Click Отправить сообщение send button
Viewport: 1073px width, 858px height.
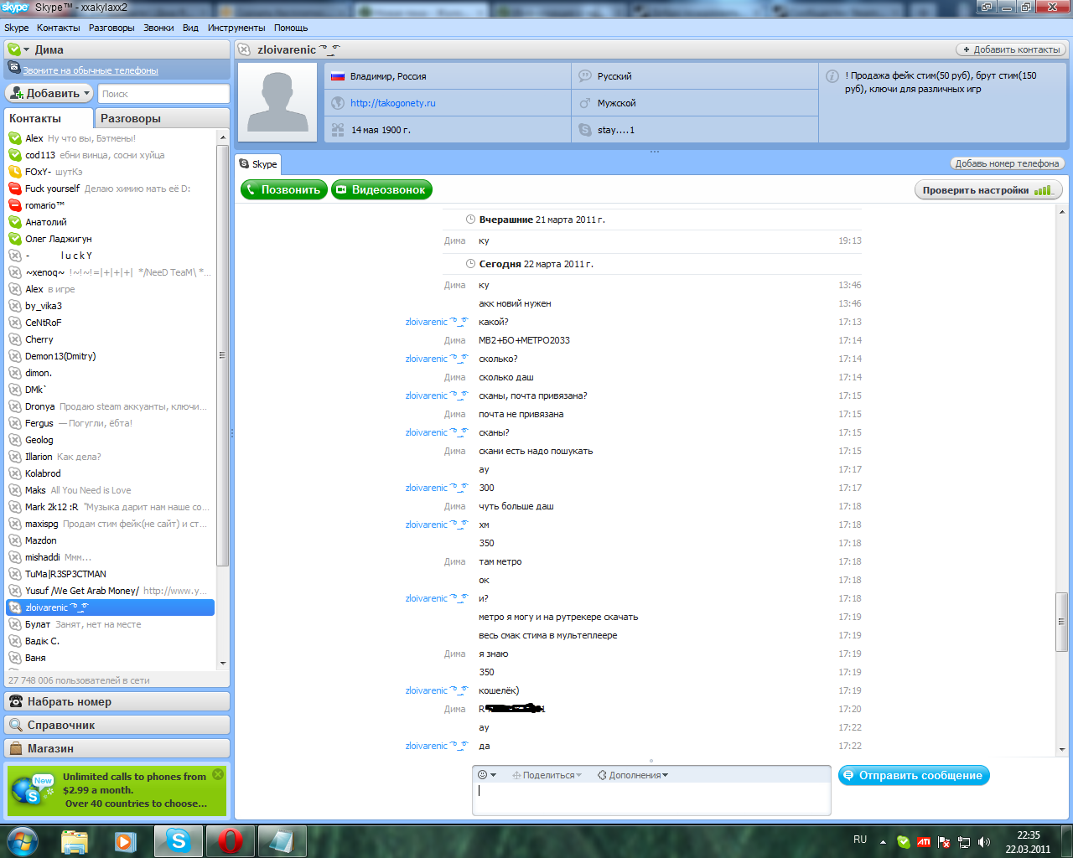[914, 776]
